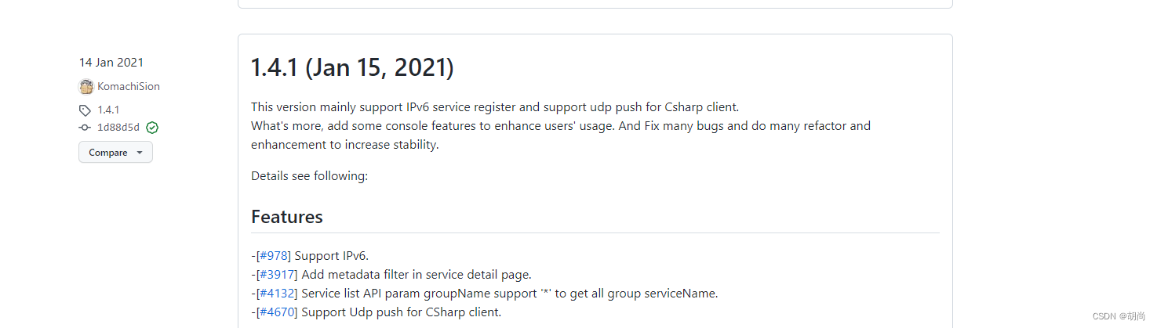The image size is (1157, 328).
Task: Click 'Add metadata filter in service detail page'
Action: (x=416, y=275)
